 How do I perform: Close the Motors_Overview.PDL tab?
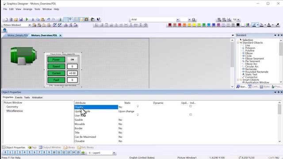click(61, 35)
